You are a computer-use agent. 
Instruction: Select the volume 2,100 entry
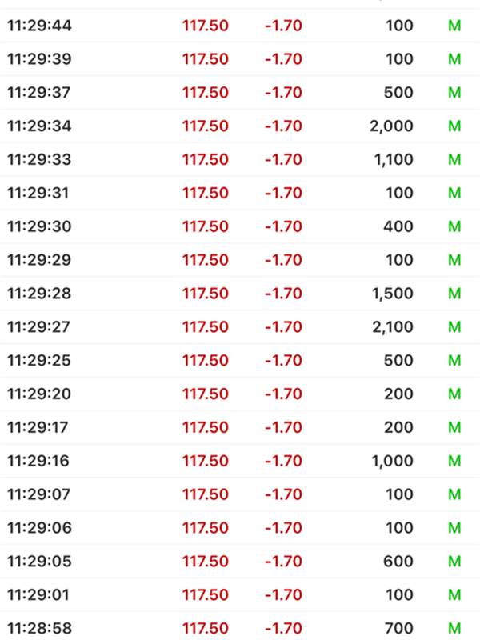pyautogui.click(x=393, y=327)
